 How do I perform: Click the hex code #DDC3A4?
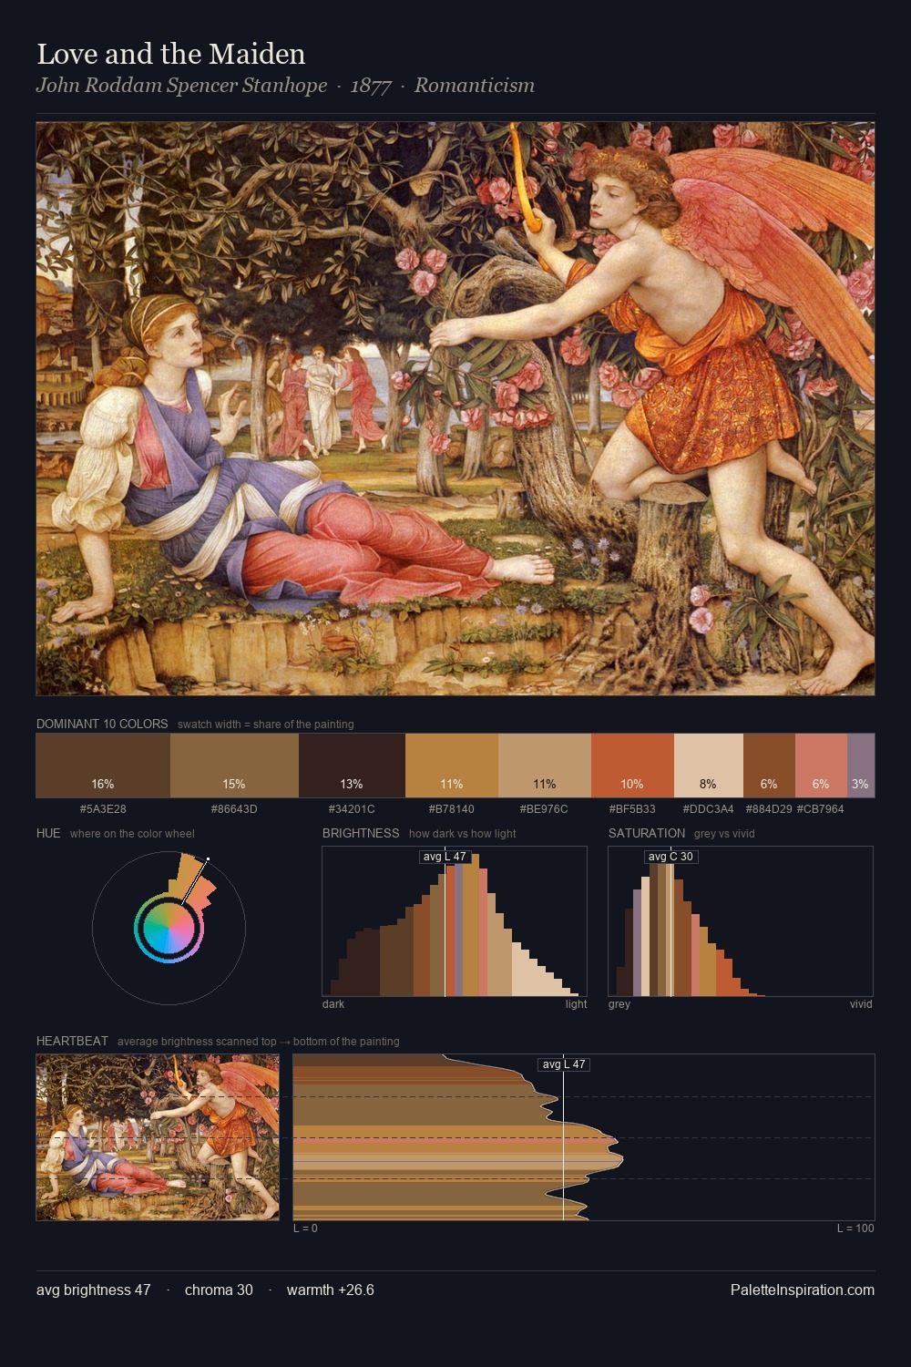[x=709, y=809]
